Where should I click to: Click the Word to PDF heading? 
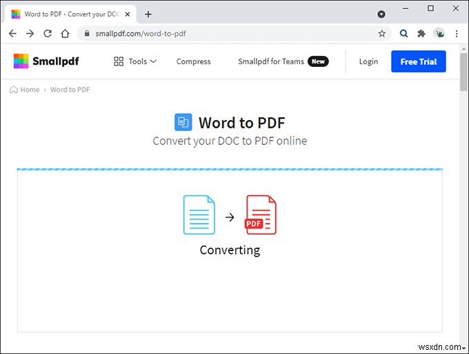(241, 122)
